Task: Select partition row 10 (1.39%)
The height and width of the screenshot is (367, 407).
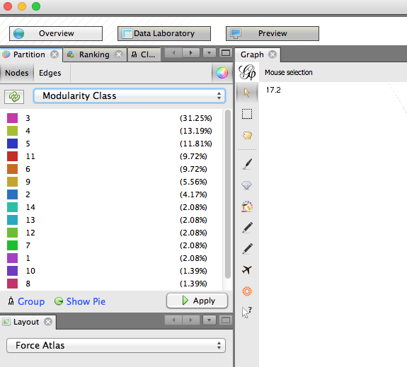Action: coord(111,271)
